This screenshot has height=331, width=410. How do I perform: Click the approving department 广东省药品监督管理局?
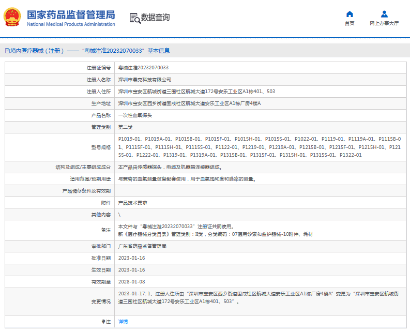[142, 246]
